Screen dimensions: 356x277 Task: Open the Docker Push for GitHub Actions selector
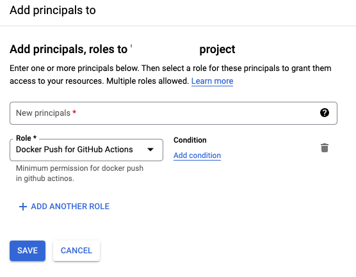point(86,150)
